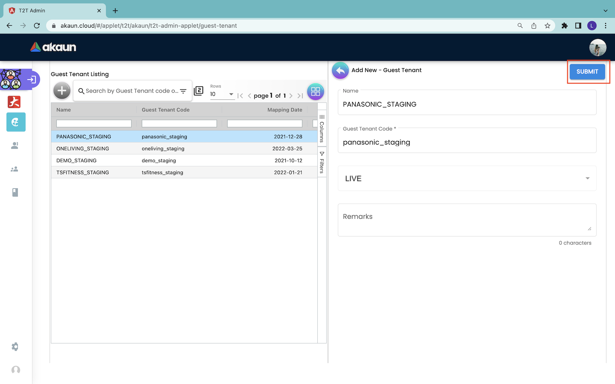615x384 pixels.
Task: Click the single person sidebar icon
Action: point(15,145)
